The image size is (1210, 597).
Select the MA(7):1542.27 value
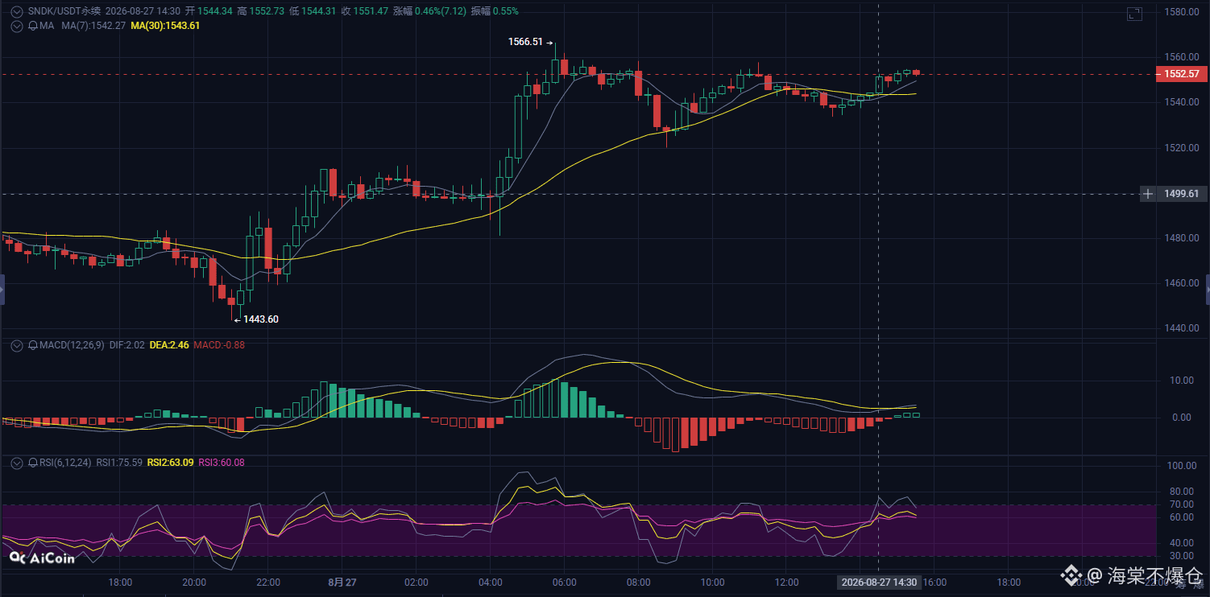click(94, 26)
